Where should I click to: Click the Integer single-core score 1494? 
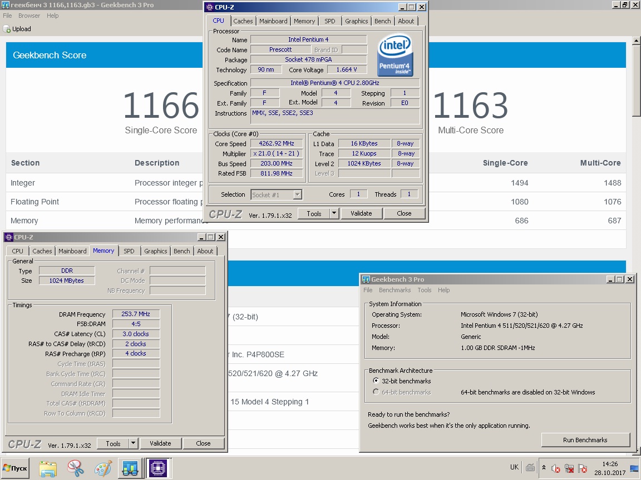(x=519, y=183)
